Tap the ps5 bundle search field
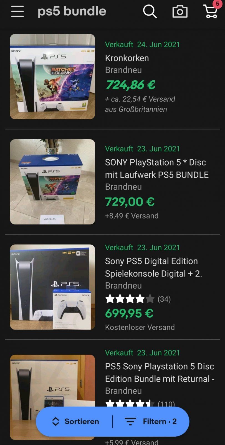 pos(72,11)
